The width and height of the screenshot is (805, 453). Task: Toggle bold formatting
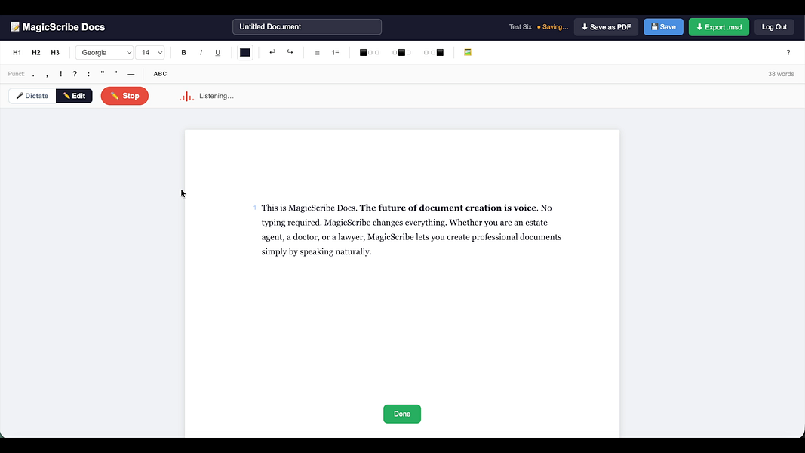coord(183,52)
